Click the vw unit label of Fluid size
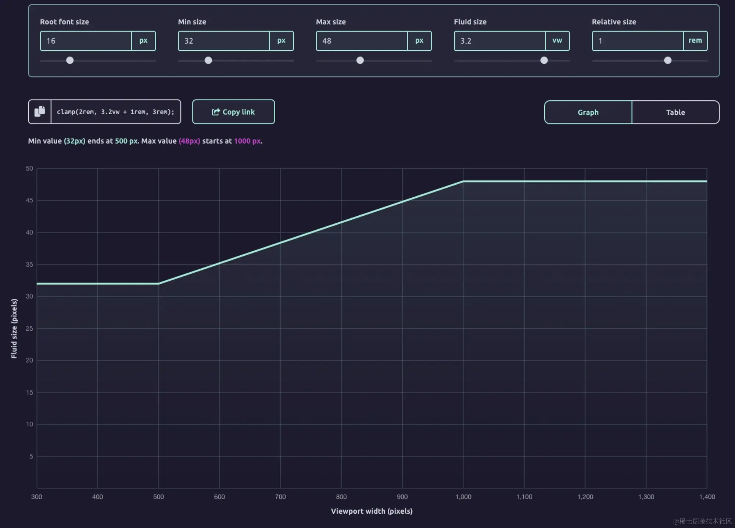The height and width of the screenshot is (528, 735). (557, 41)
